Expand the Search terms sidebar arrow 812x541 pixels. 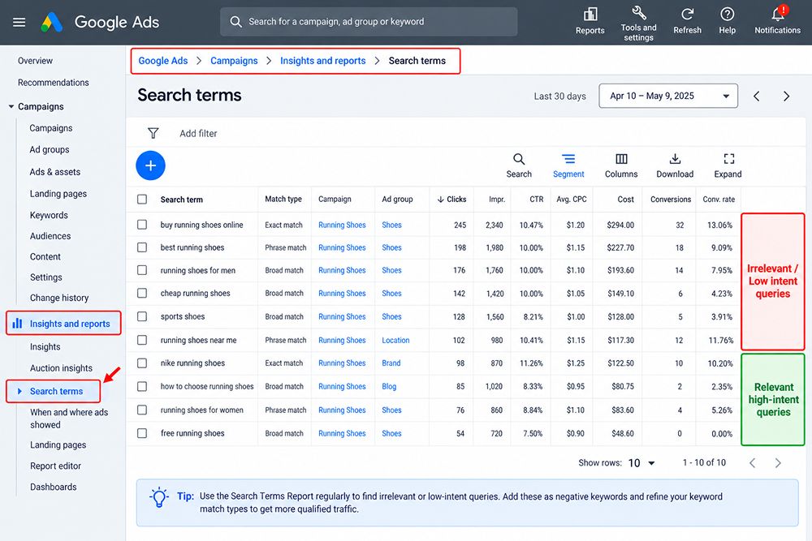click(x=19, y=391)
